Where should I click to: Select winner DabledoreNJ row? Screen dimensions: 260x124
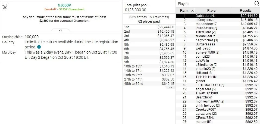coord(217,16)
